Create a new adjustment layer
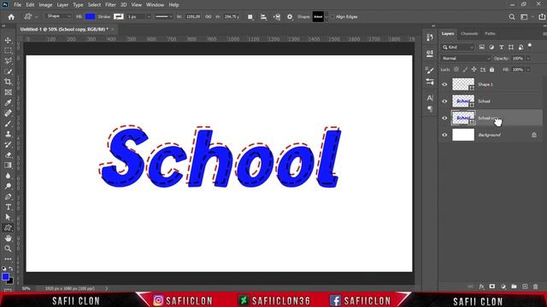Image resolution: width=547 pixels, height=307 pixels. coord(503,287)
